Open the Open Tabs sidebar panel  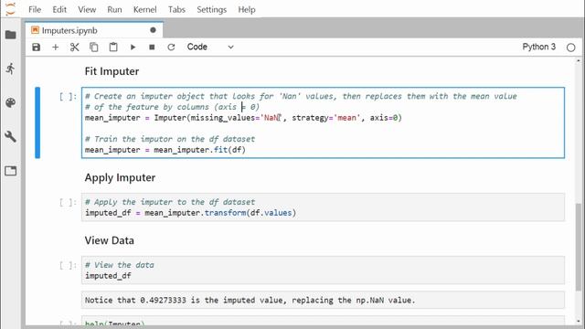coord(10,171)
